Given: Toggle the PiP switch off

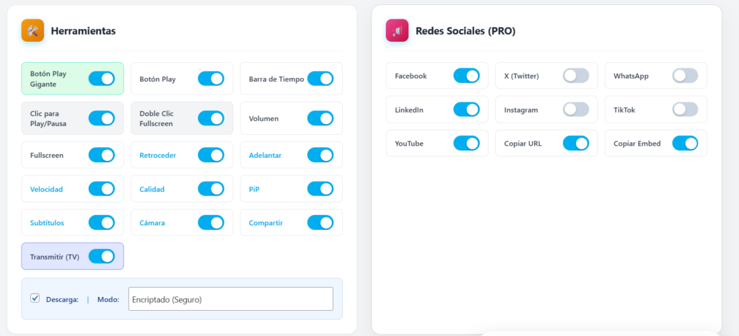Looking at the screenshot, I should (320, 189).
